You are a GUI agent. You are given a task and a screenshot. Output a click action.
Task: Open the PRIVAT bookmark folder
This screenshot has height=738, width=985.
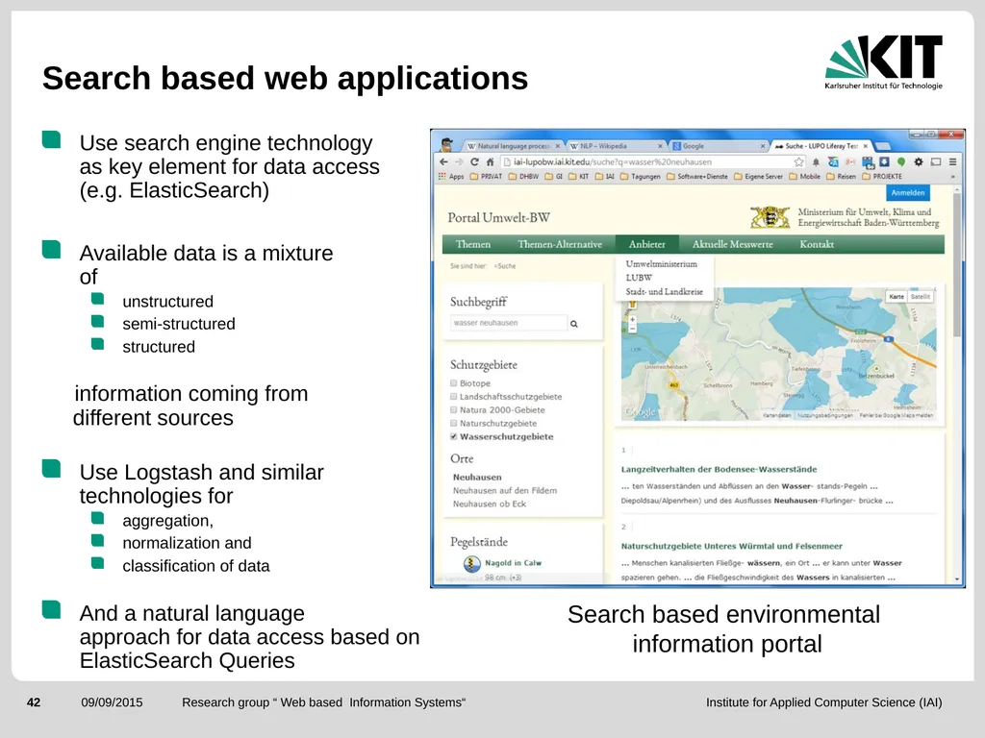[x=486, y=177]
